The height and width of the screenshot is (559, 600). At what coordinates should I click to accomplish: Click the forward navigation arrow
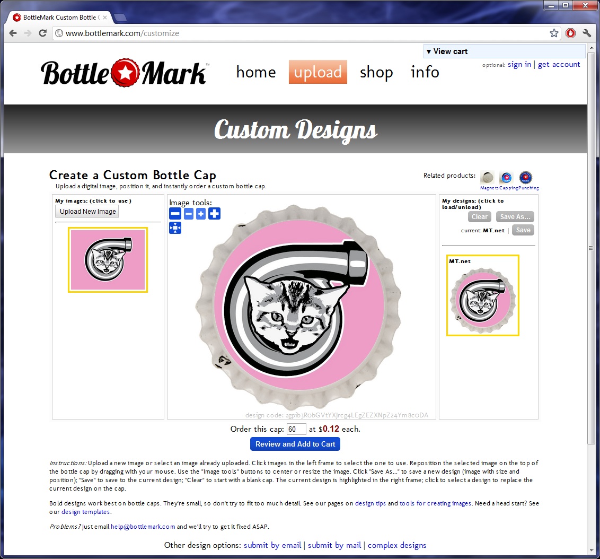tap(28, 33)
